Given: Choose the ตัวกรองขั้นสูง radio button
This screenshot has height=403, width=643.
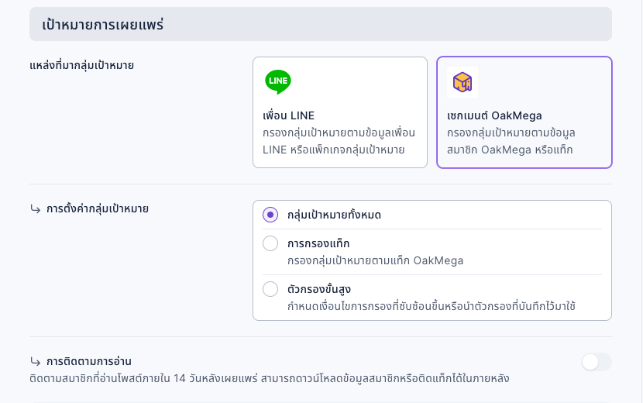Looking at the screenshot, I should pyautogui.click(x=270, y=289).
